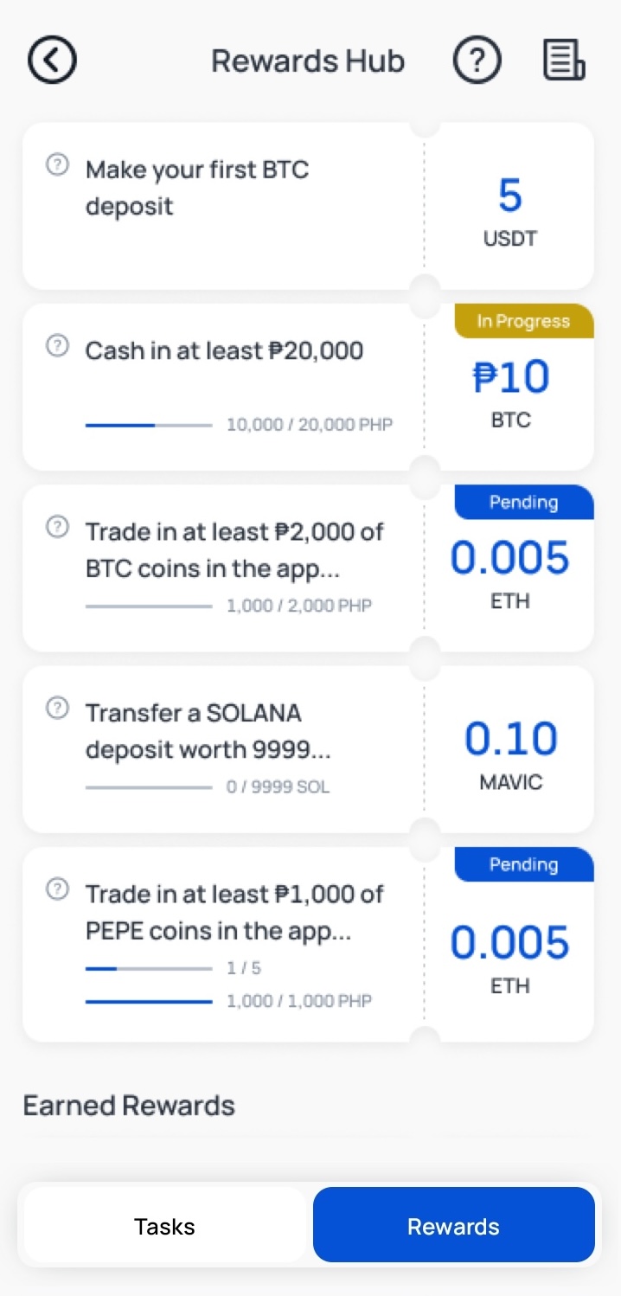Click the info icon on the PEPE trading task

click(x=57, y=888)
